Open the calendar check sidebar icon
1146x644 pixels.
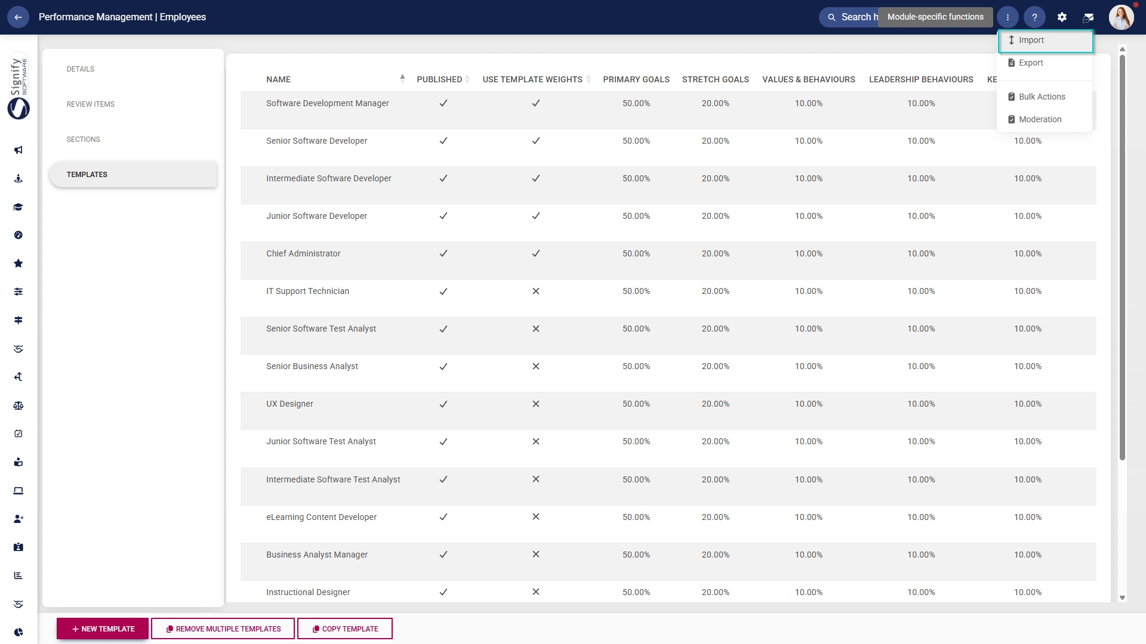19,434
